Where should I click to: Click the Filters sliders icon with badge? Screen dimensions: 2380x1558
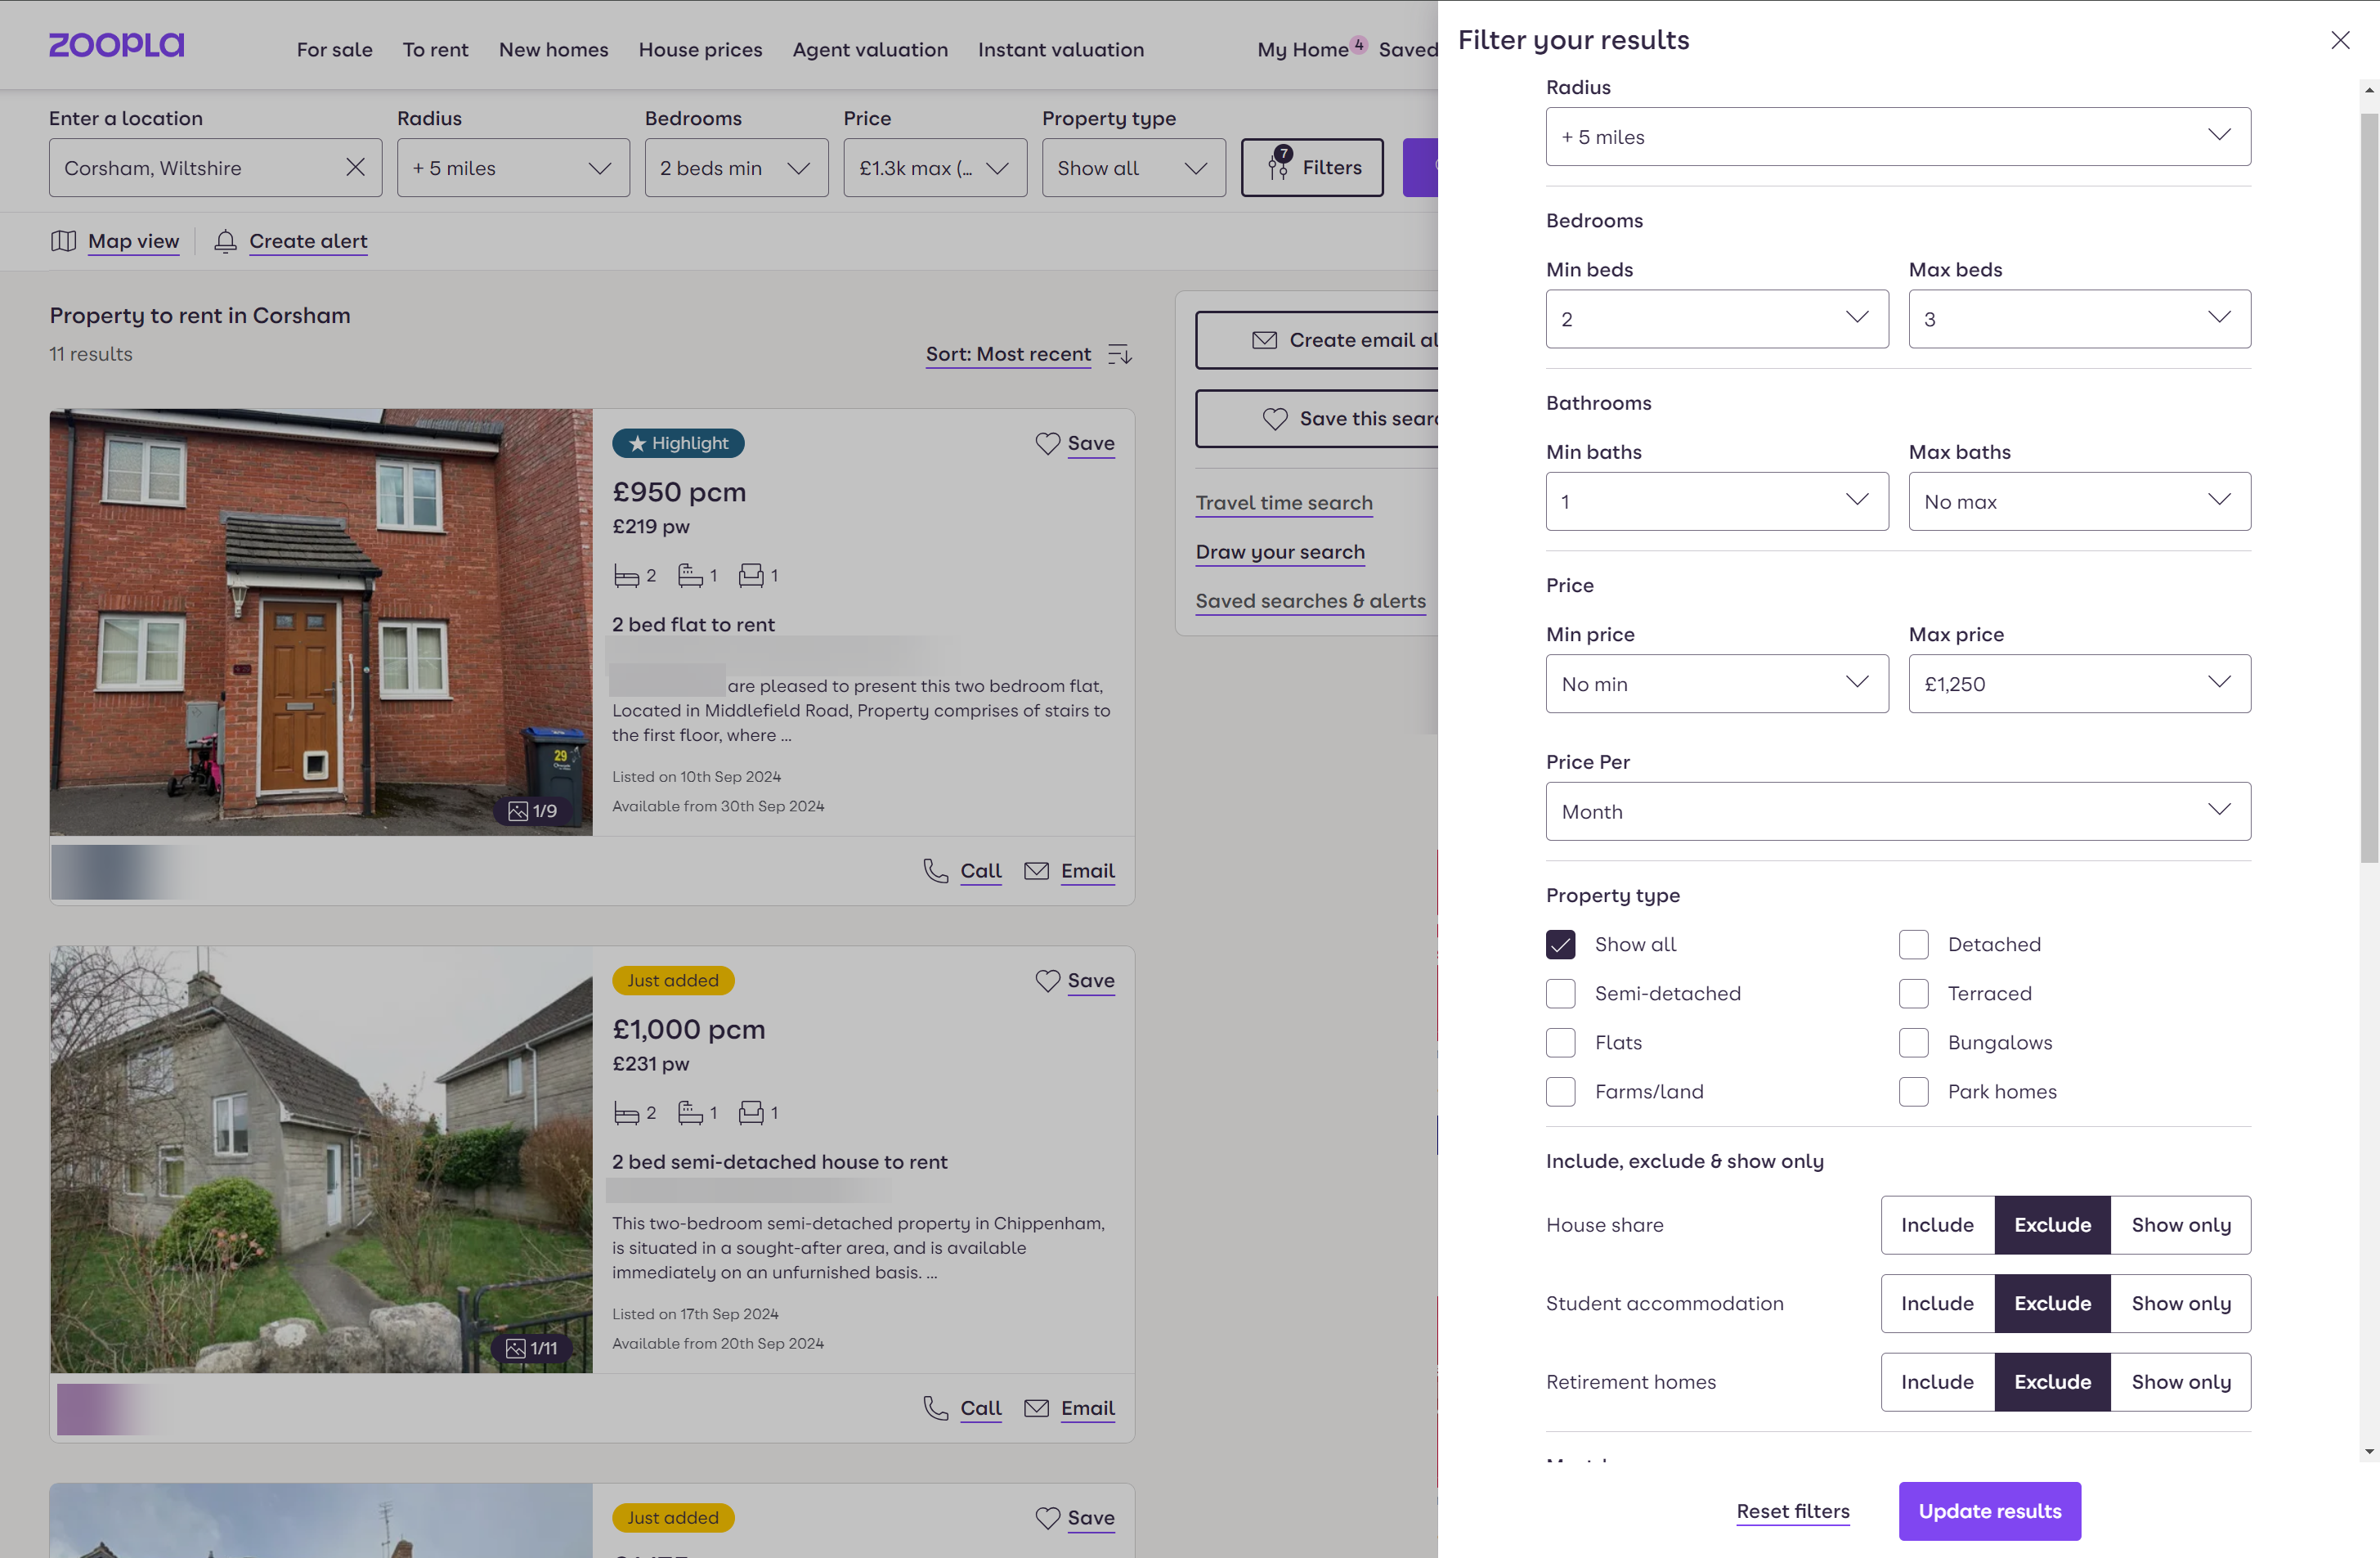1280,162
